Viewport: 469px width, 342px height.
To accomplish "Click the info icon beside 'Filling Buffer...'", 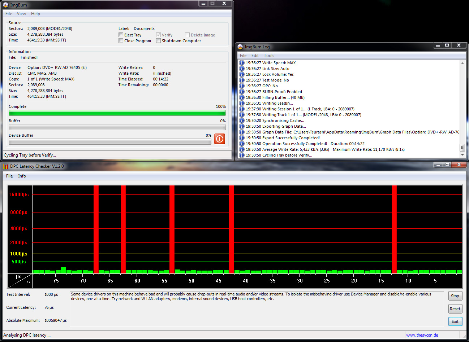I will [x=242, y=97].
